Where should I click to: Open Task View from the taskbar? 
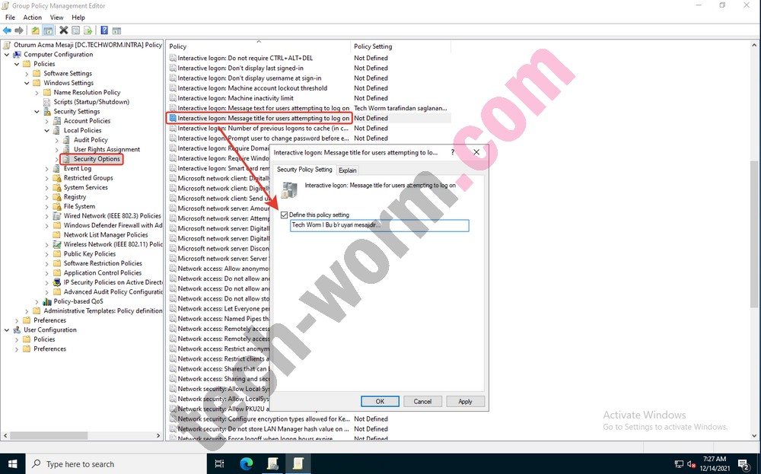(x=220, y=463)
